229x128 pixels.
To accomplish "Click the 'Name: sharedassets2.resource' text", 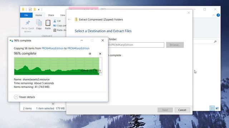I will point(32,79).
